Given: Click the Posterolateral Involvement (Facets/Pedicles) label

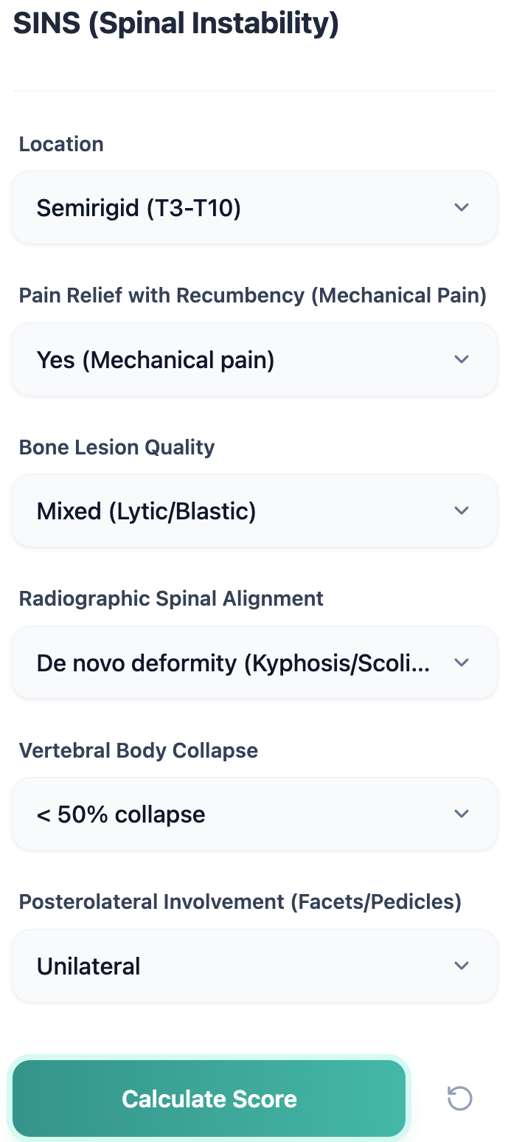Looking at the screenshot, I should coord(240,902).
